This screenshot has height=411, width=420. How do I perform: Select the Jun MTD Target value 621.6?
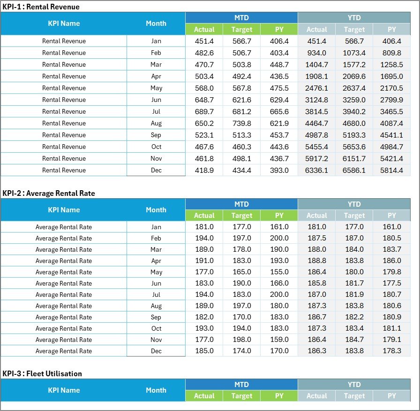[x=241, y=100]
